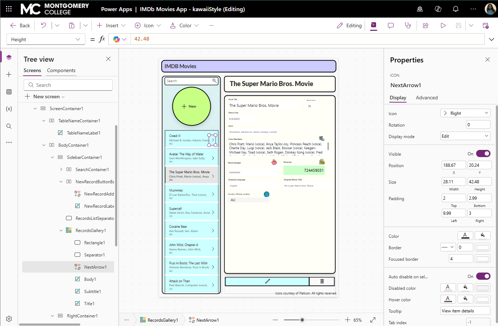Click the Tooltip field View item details

coord(465,311)
